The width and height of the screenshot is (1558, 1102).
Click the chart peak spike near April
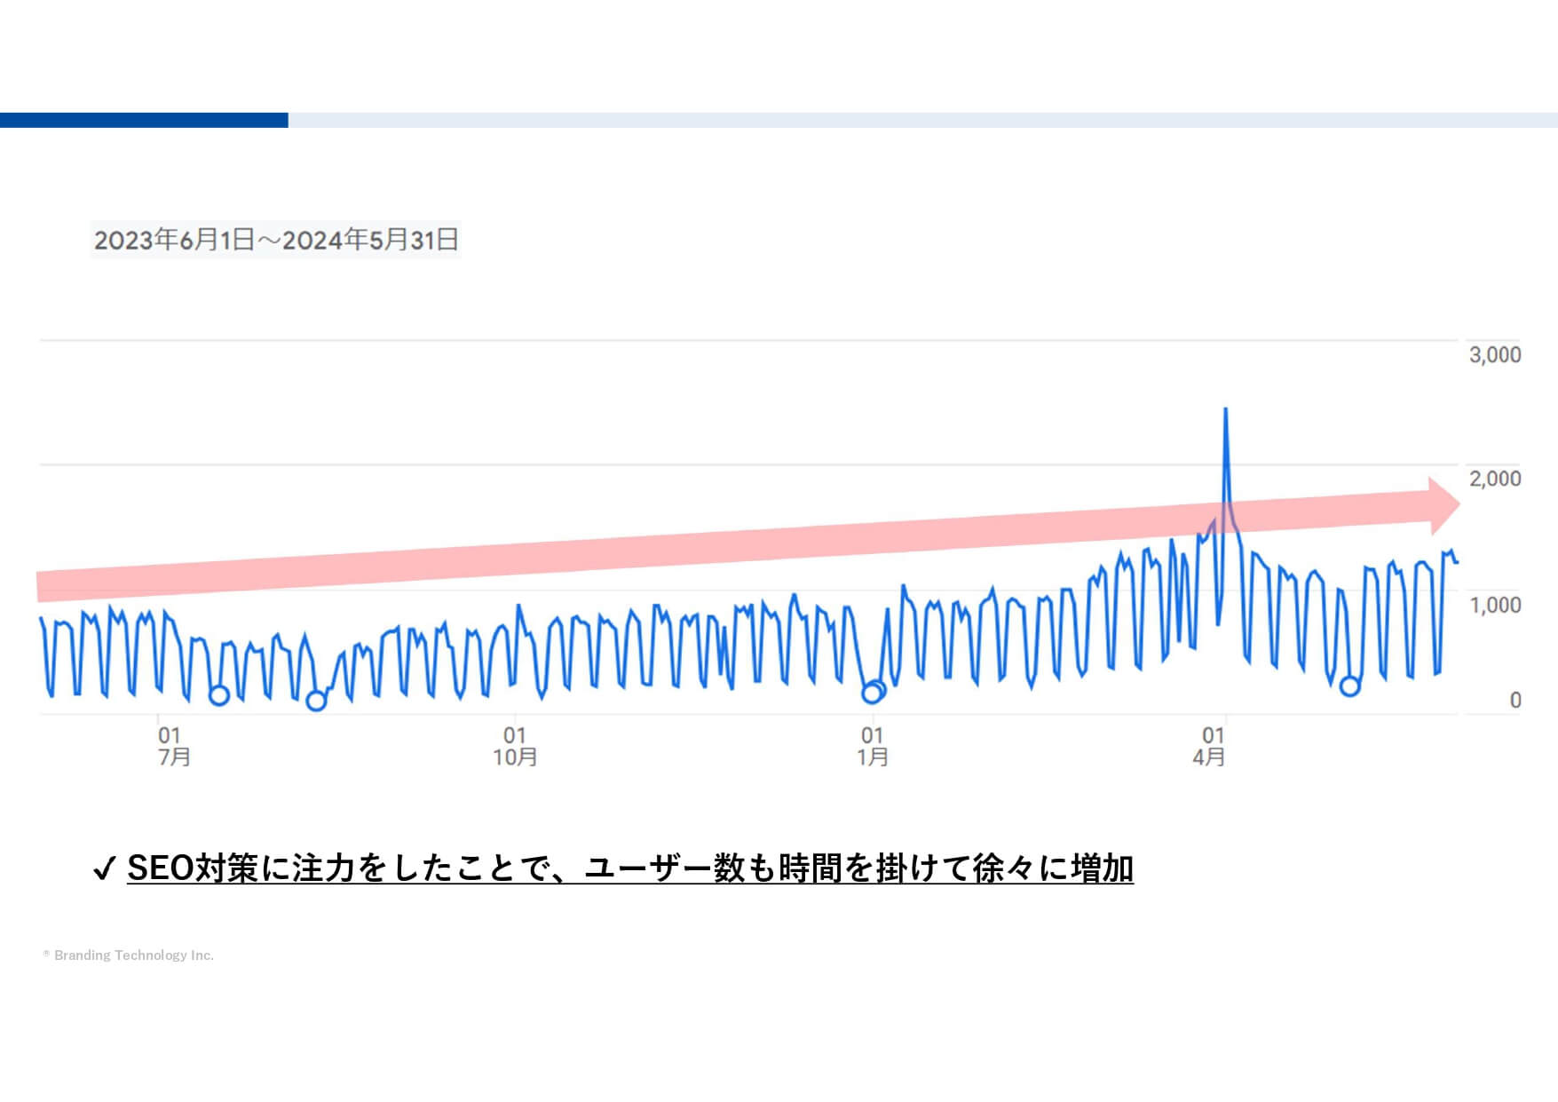point(1226,410)
